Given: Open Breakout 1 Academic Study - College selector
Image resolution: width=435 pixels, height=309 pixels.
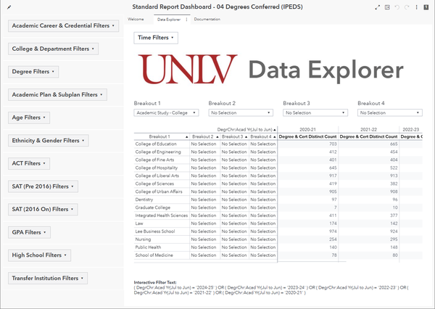Looking at the screenshot, I should point(166,112).
